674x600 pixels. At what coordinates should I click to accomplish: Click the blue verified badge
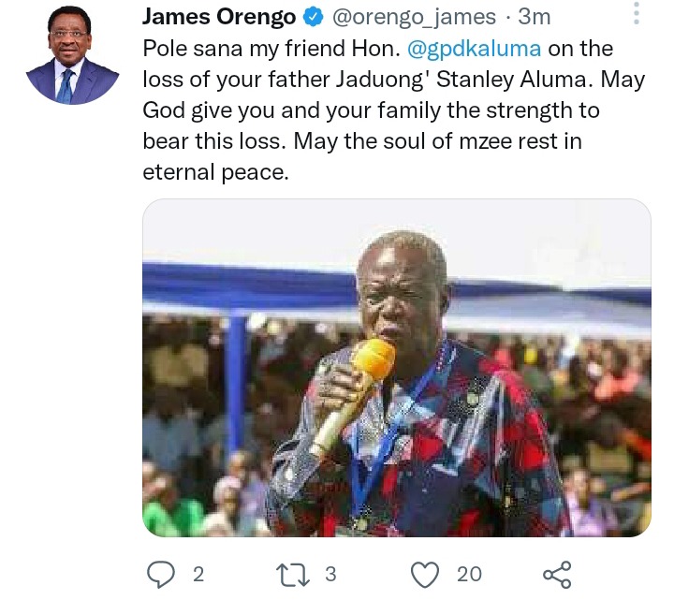[314, 17]
